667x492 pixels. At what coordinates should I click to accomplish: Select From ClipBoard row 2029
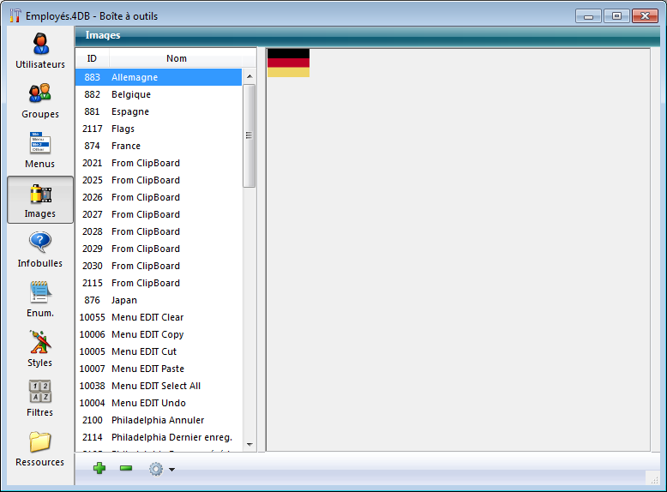coord(159,249)
